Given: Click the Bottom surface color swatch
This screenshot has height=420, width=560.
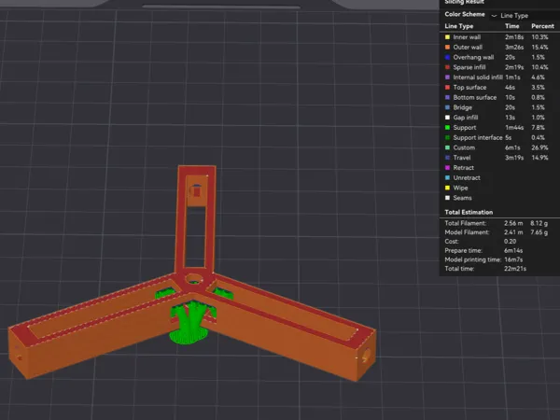Looking at the screenshot, I should pyautogui.click(x=447, y=97).
